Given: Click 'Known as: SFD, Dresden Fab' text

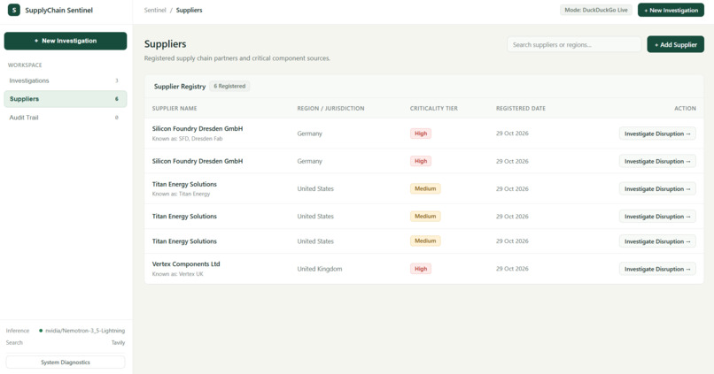Looking at the screenshot, I should (187, 139).
